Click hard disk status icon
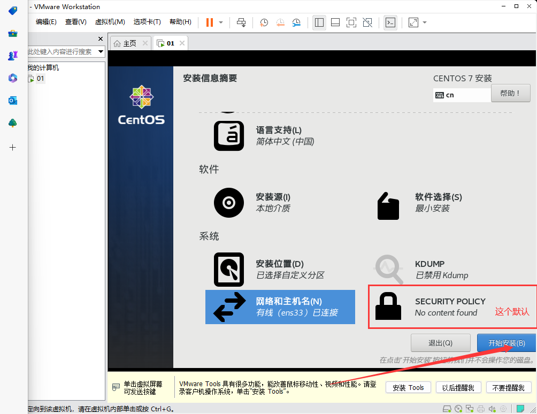This screenshot has height=414, width=537. tap(447, 409)
